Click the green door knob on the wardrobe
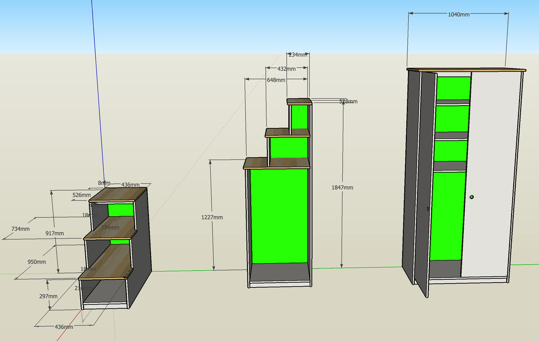Viewport: 539px width, 341px height. click(472, 197)
